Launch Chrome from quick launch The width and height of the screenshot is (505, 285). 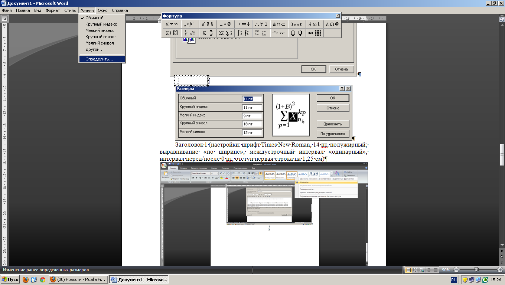tap(43, 279)
